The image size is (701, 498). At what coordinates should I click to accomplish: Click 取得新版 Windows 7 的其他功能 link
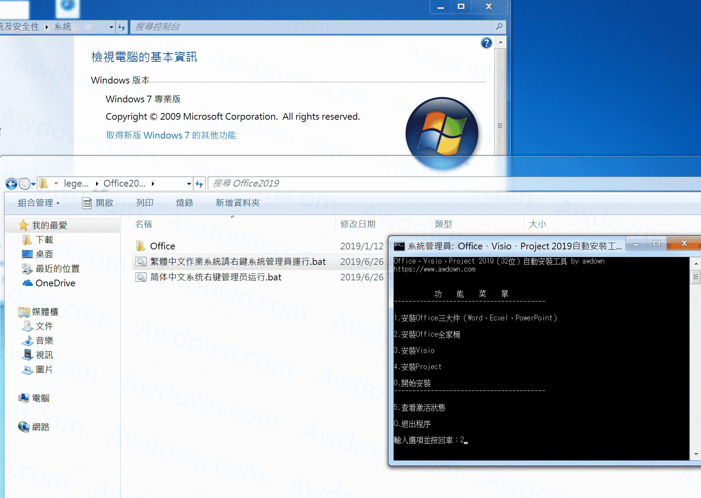(x=171, y=135)
